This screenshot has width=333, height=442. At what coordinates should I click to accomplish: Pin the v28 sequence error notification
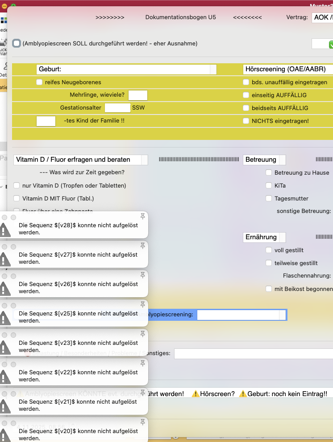coord(143,216)
